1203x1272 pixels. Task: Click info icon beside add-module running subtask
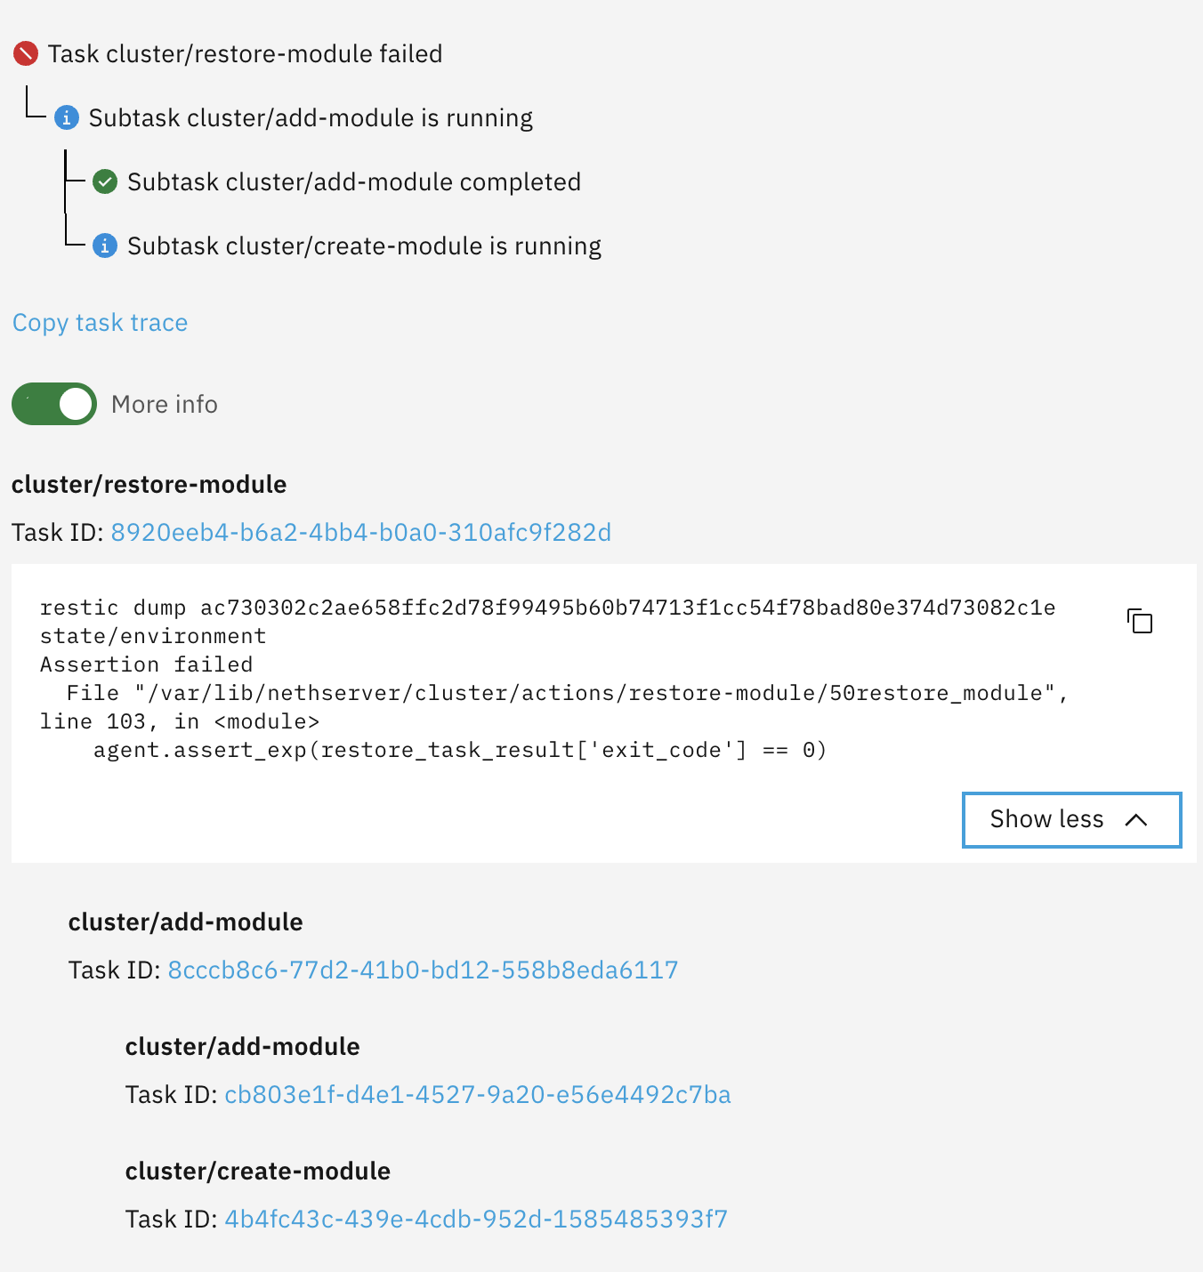[67, 117]
